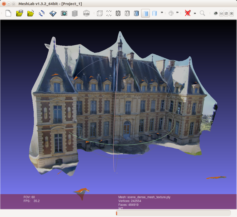Toggle texture display with the red X icon
237x217 pixels.
tap(188, 13)
